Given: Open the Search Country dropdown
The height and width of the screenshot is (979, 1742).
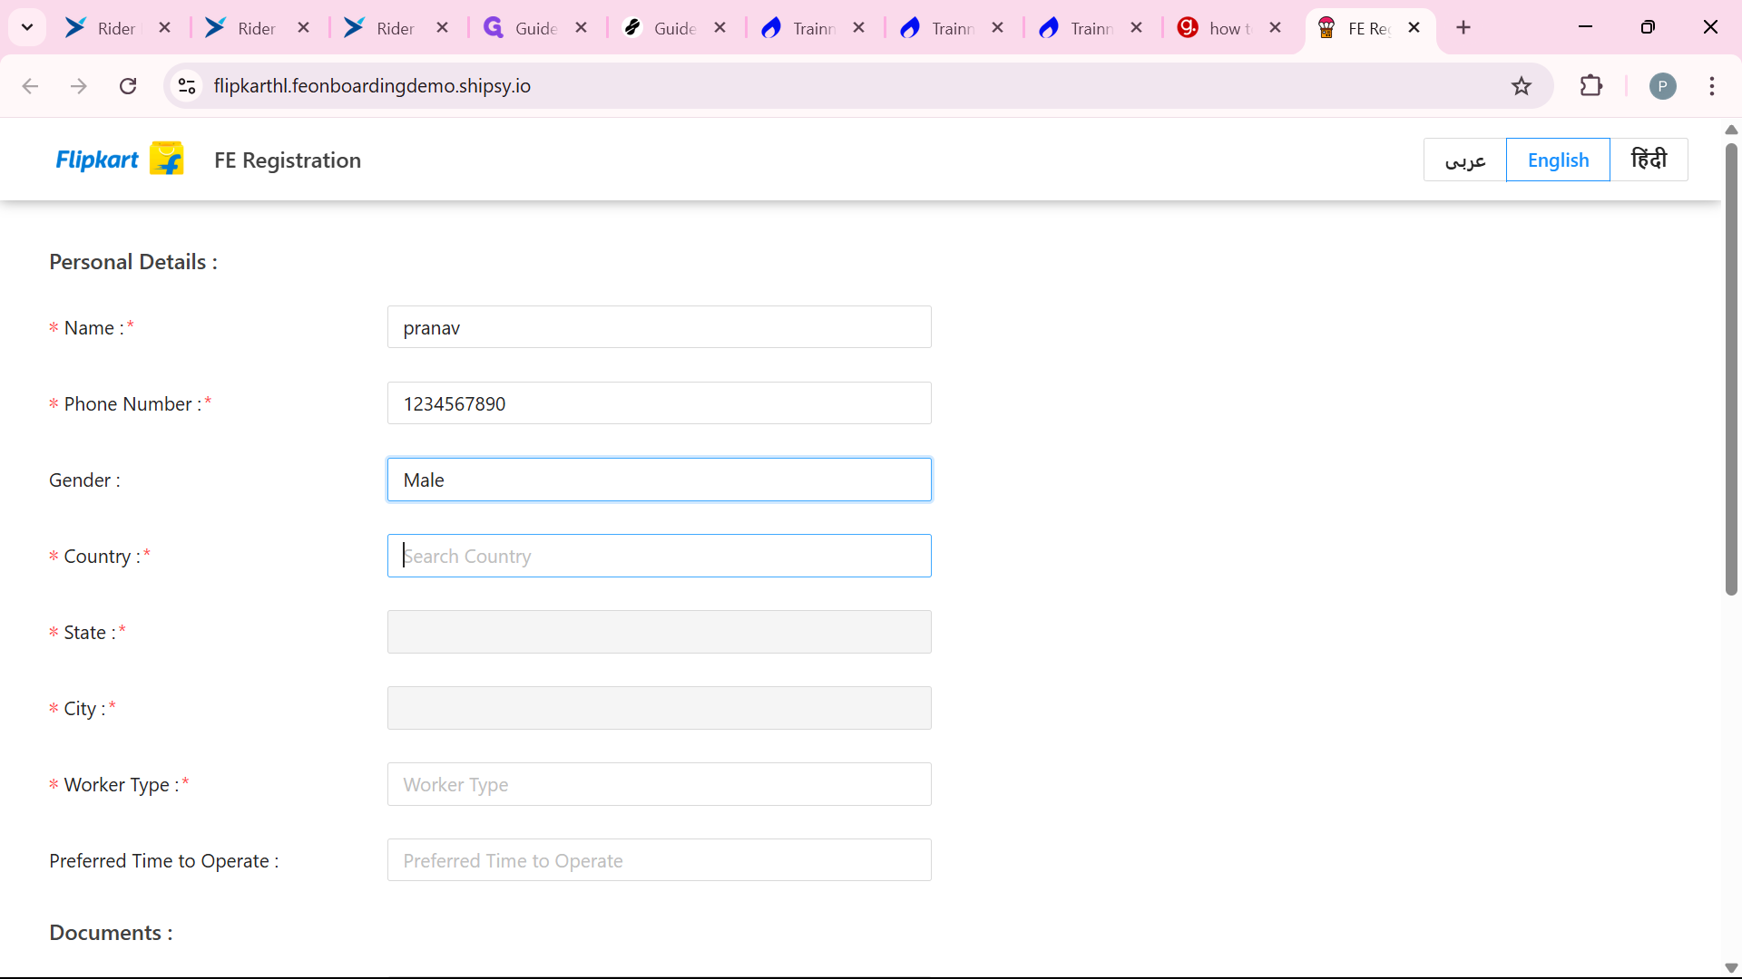Looking at the screenshot, I should (x=660, y=556).
